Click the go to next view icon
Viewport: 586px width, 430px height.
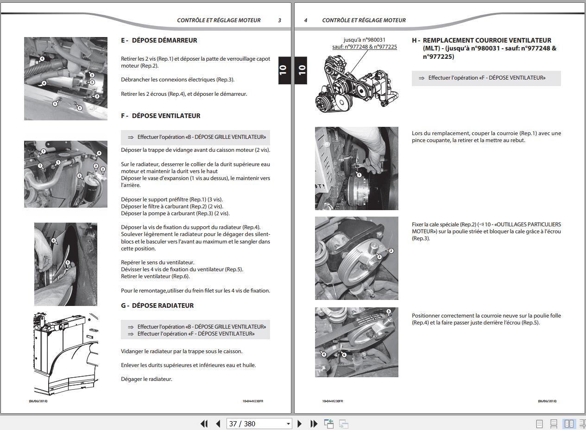point(344,424)
